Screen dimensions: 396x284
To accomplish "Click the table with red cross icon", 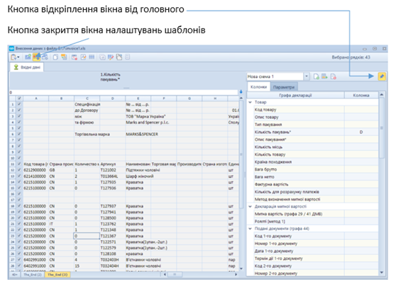I will pos(75,57).
